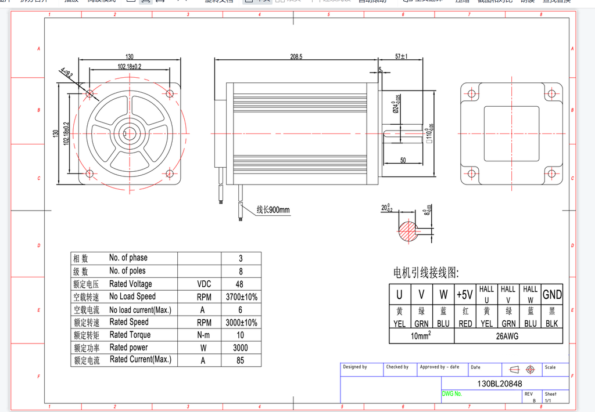The width and height of the screenshot is (595, 412).
Task: Click the +5V wiring table header
Action: (x=465, y=295)
